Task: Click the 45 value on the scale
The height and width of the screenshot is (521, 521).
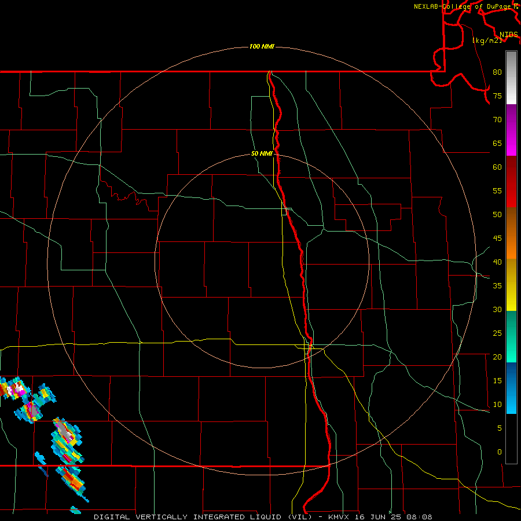Action: click(497, 239)
